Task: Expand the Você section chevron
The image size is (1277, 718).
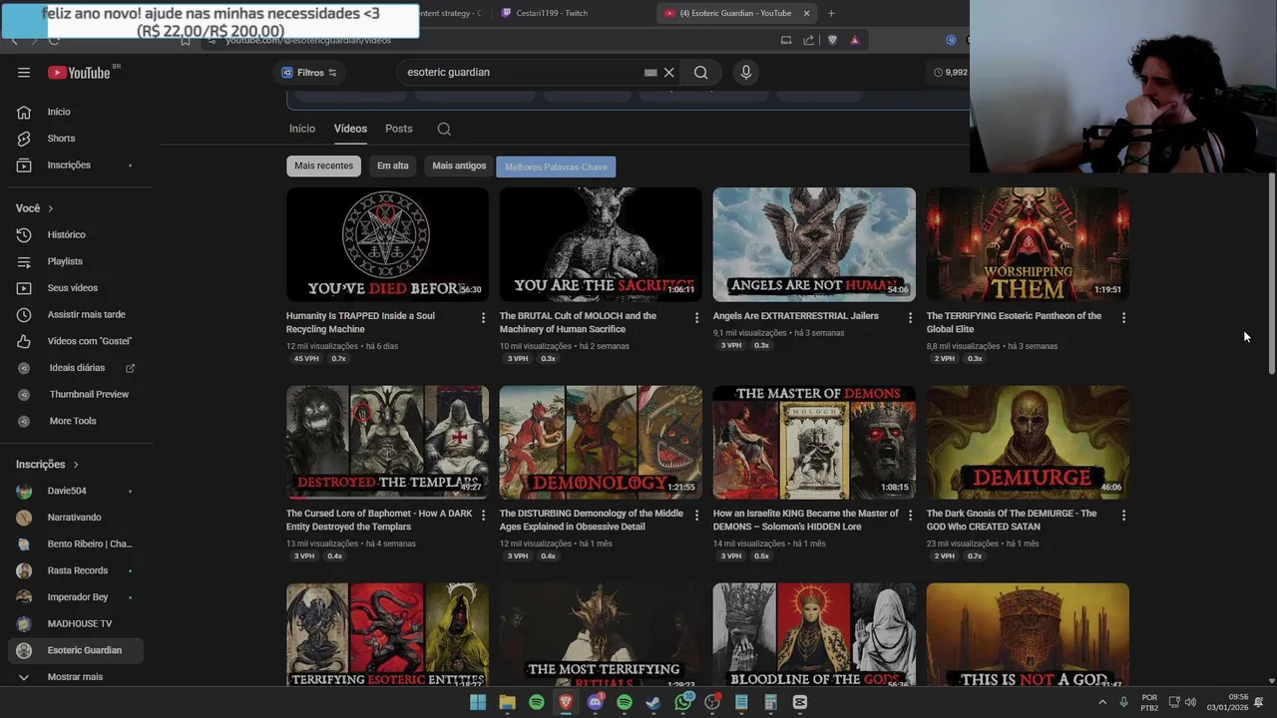Action: click(x=50, y=208)
